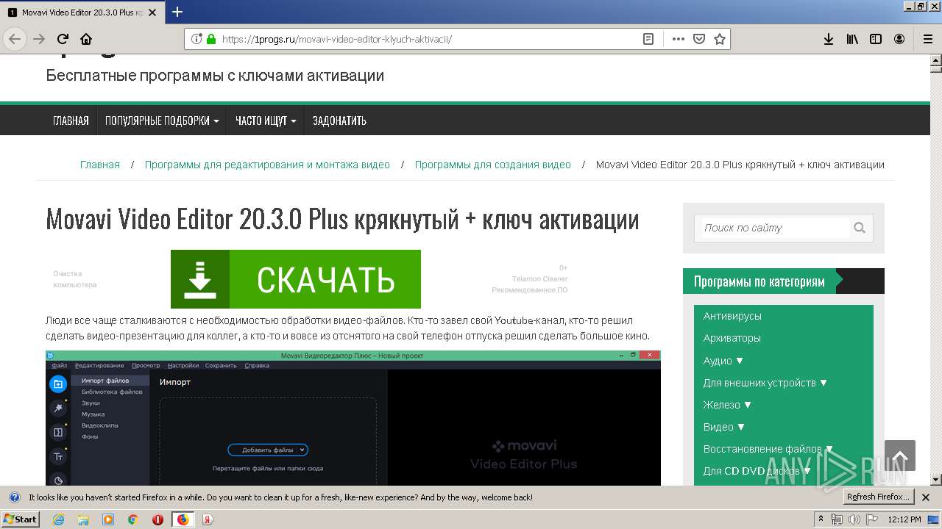Open the Downloads panel
942x529 pixels.
click(829, 39)
